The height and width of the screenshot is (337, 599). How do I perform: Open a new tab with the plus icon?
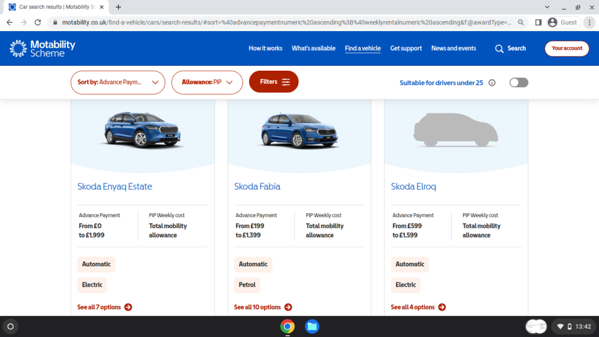[119, 7]
